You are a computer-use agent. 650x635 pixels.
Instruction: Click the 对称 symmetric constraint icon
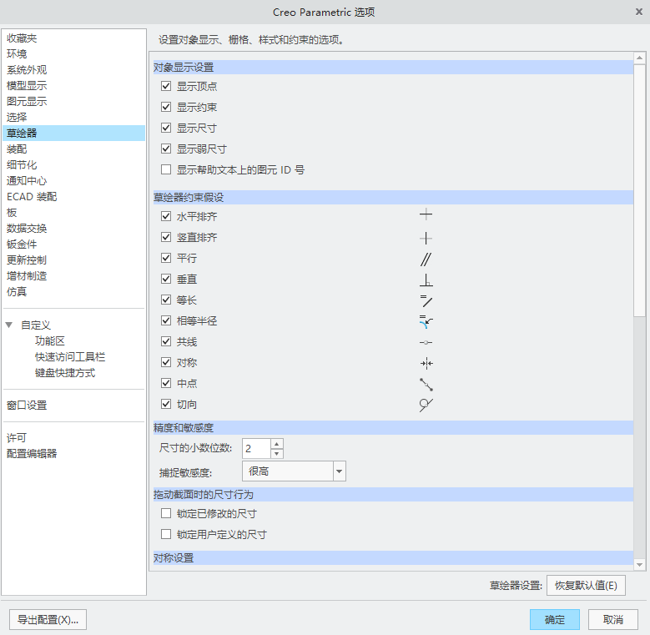click(x=426, y=364)
